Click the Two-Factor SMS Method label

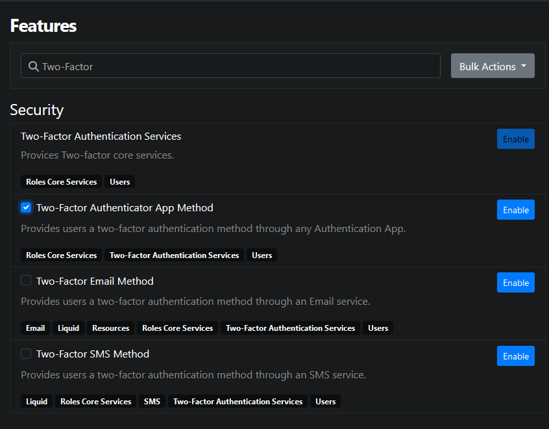click(x=93, y=354)
